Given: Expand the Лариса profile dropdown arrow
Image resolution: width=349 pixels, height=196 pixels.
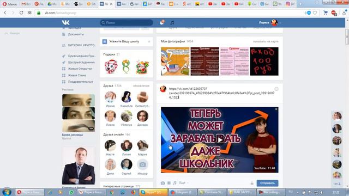Looking at the screenshot, I should pos(280,23).
